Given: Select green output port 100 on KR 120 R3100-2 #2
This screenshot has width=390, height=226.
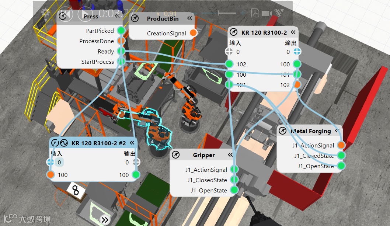Looking at the screenshot, I should pos(136,175).
